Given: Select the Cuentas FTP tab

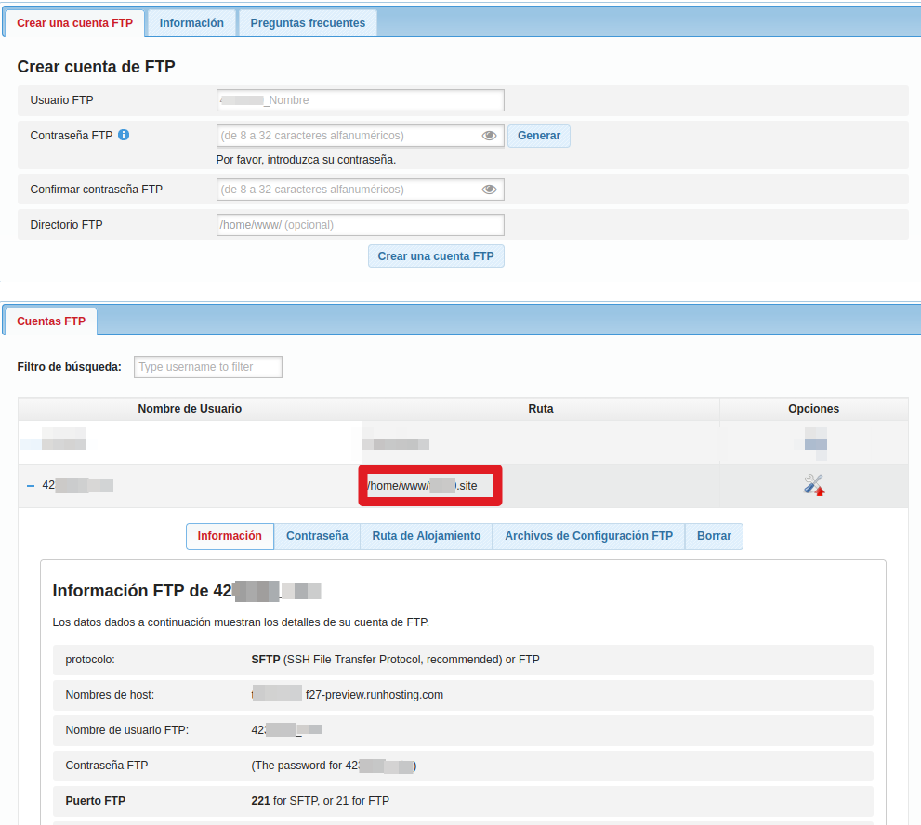Looking at the screenshot, I should (x=51, y=321).
